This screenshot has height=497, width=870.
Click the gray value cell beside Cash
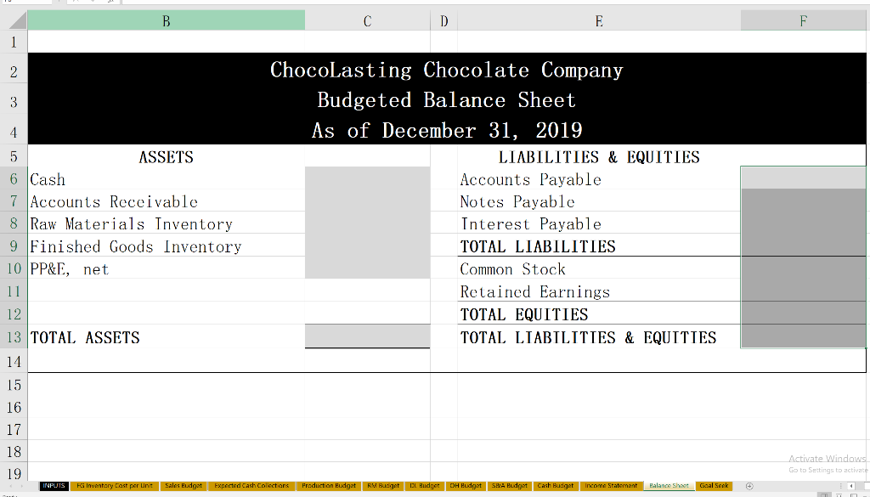coord(367,178)
